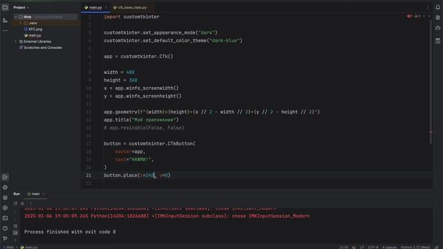Click the Stop icon in Run panel

[x=22, y=203]
